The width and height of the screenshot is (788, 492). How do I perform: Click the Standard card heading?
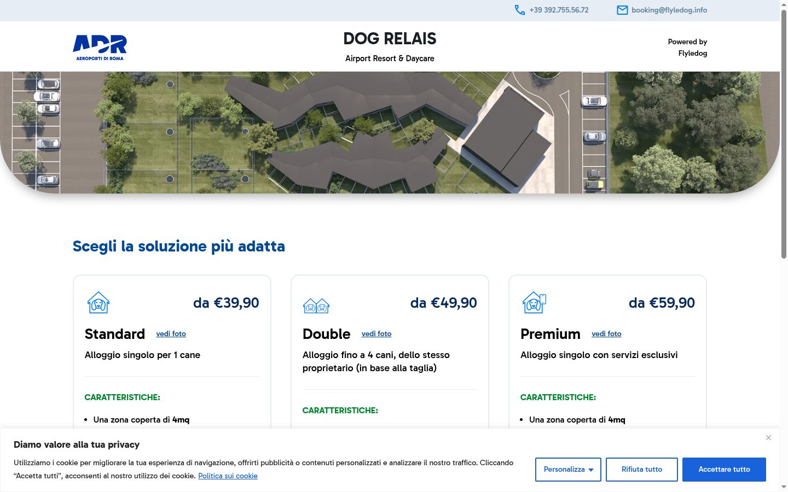pyautogui.click(x=115, y=334)
